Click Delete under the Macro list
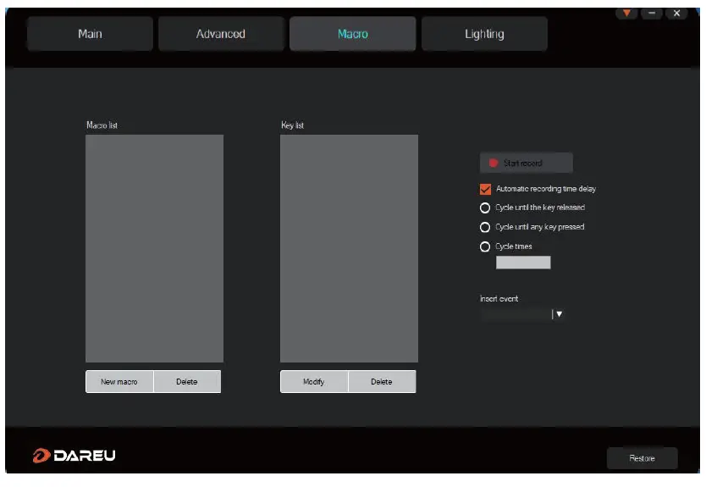 pyautogui.click(x=187, y=382)
